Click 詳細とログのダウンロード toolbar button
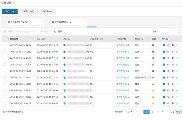 click(x=20, y=31)
